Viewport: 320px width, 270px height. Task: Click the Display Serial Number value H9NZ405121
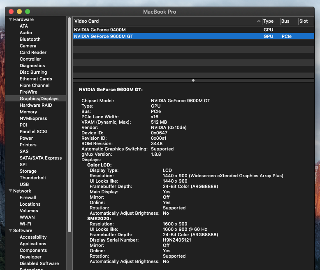point(177,240)
